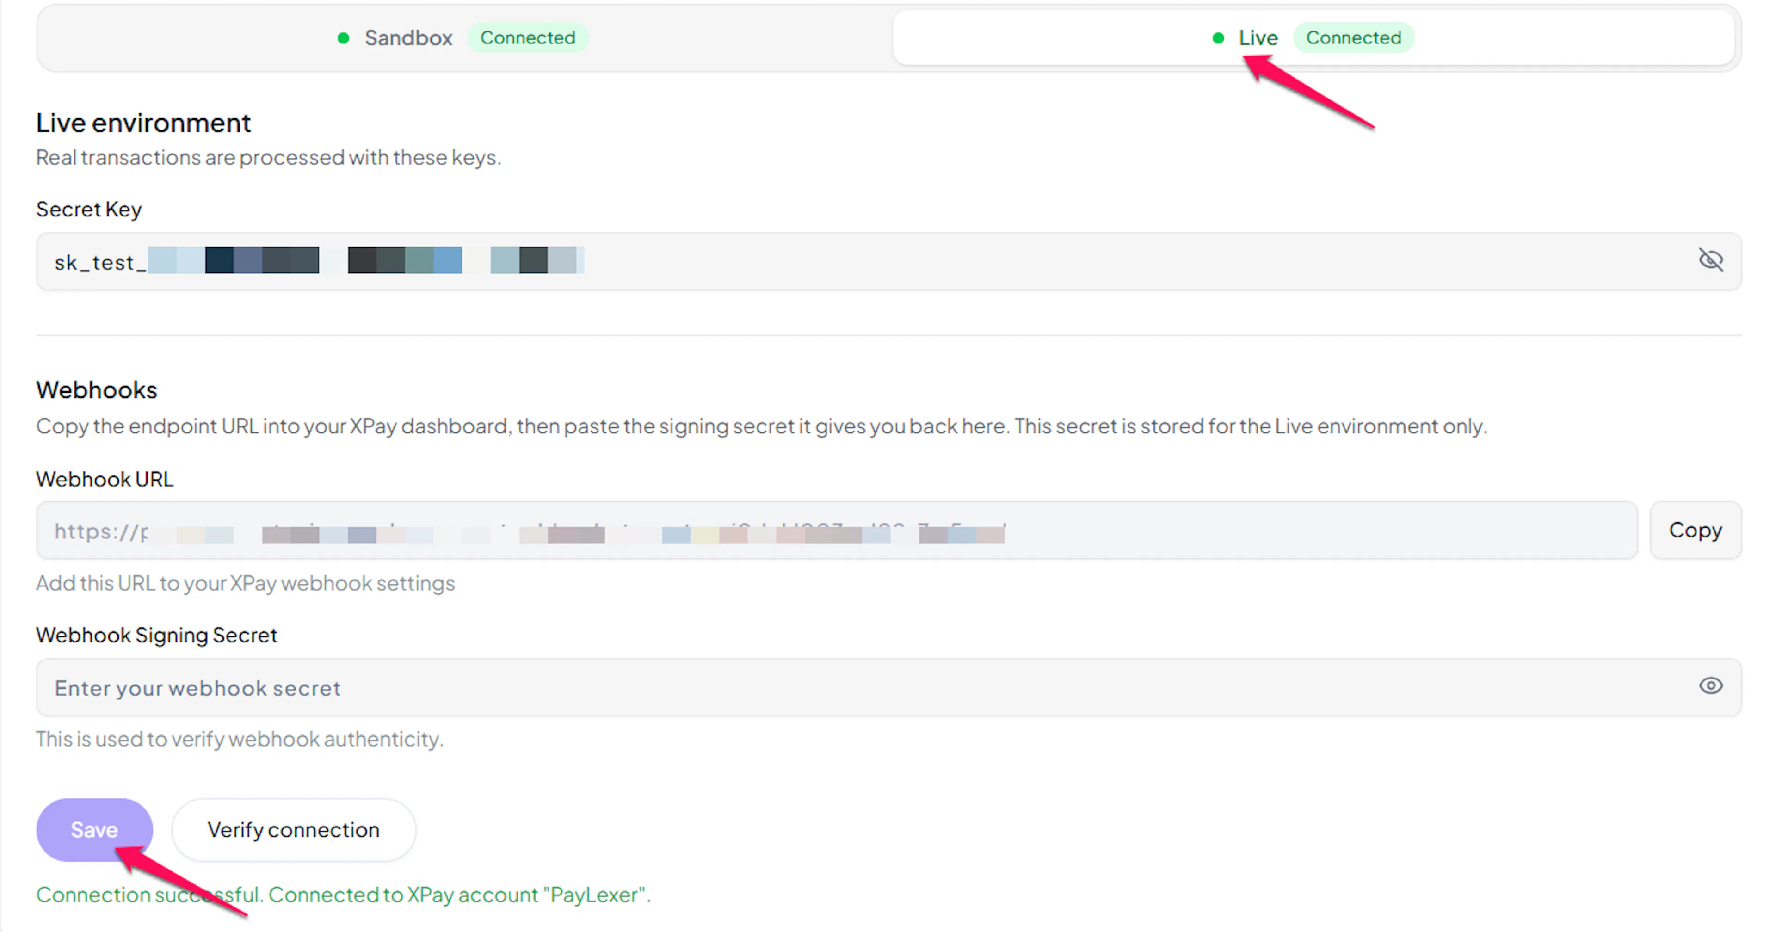Click the green dot beside Sandbox
1776x932 pixels.
click(343, 38)
